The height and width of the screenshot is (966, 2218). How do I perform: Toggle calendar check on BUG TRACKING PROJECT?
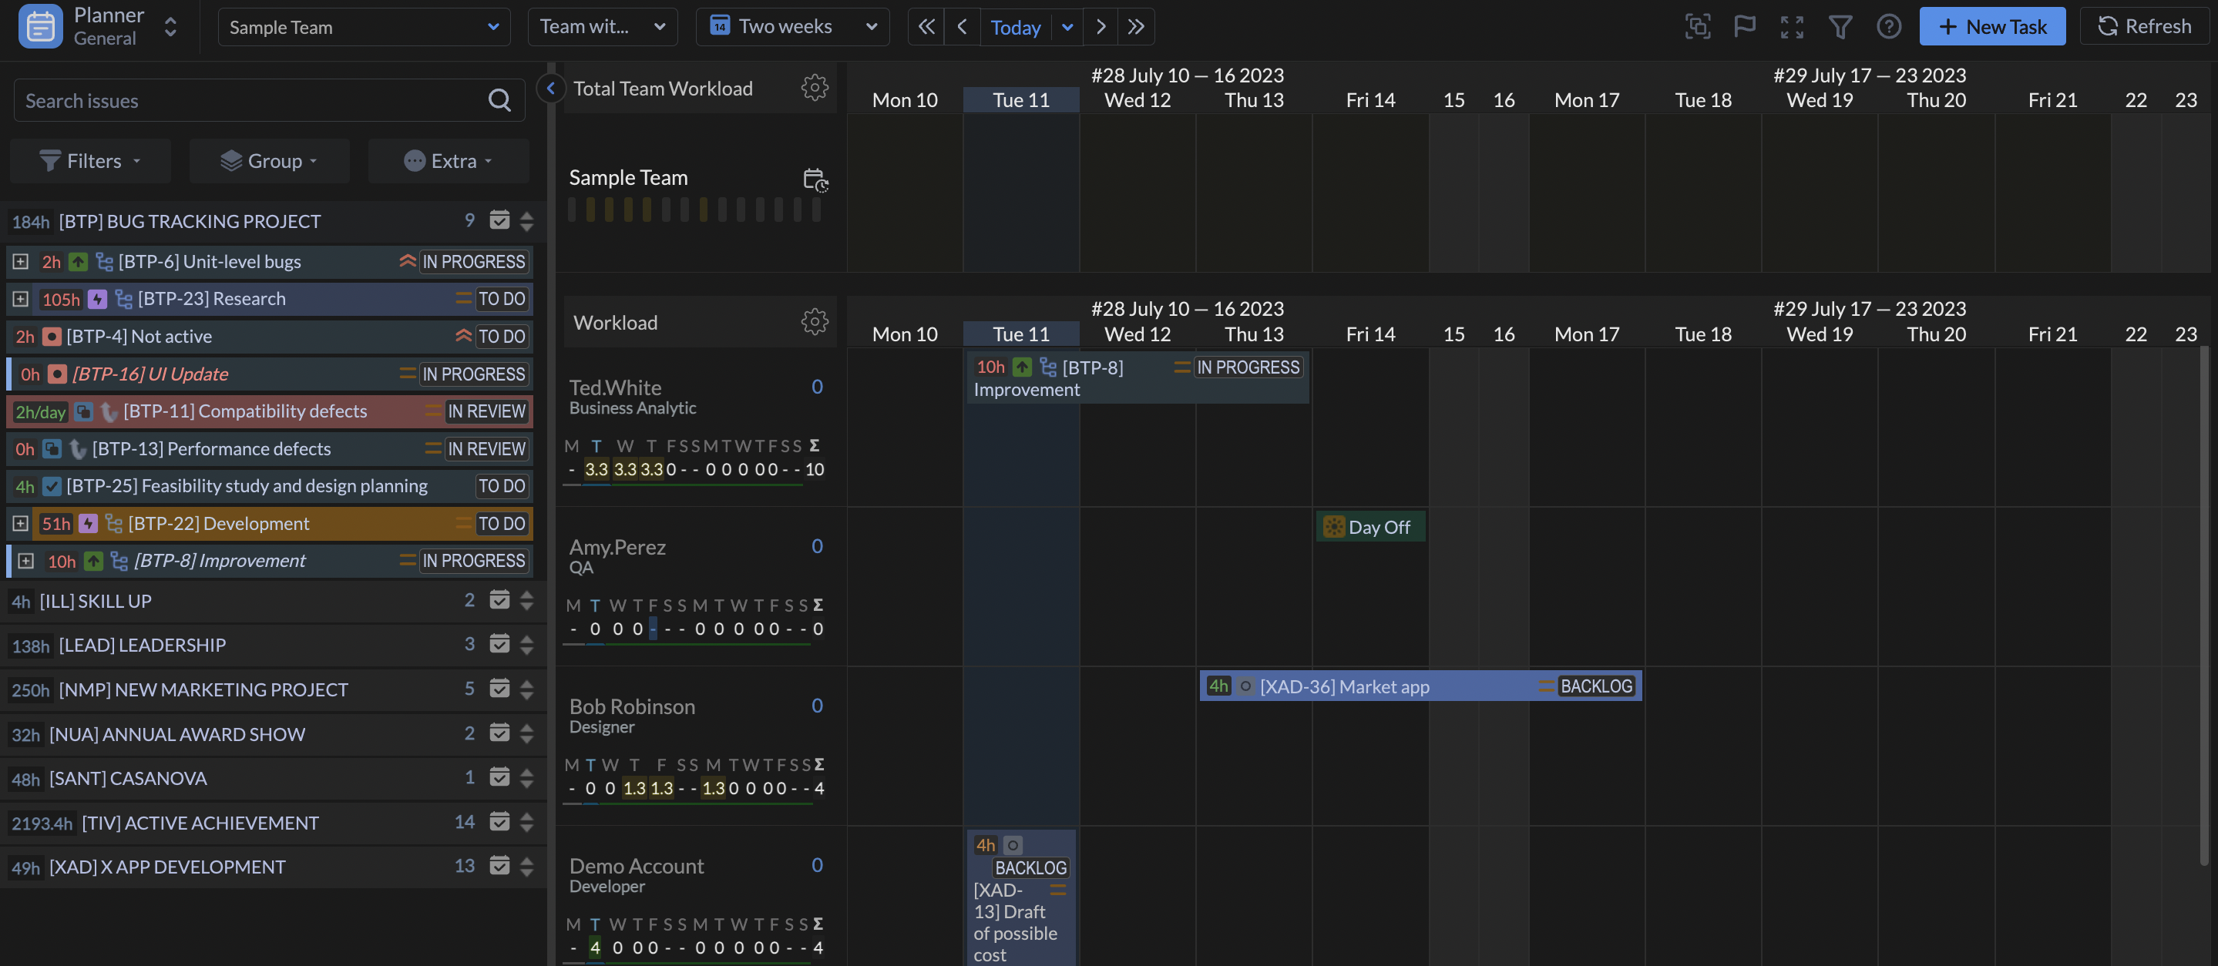pyautogui.click(x=499, y=220)
